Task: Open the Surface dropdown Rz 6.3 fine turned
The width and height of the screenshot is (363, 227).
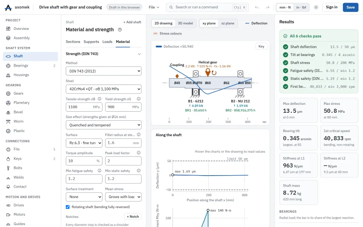Action: [84, 143]
